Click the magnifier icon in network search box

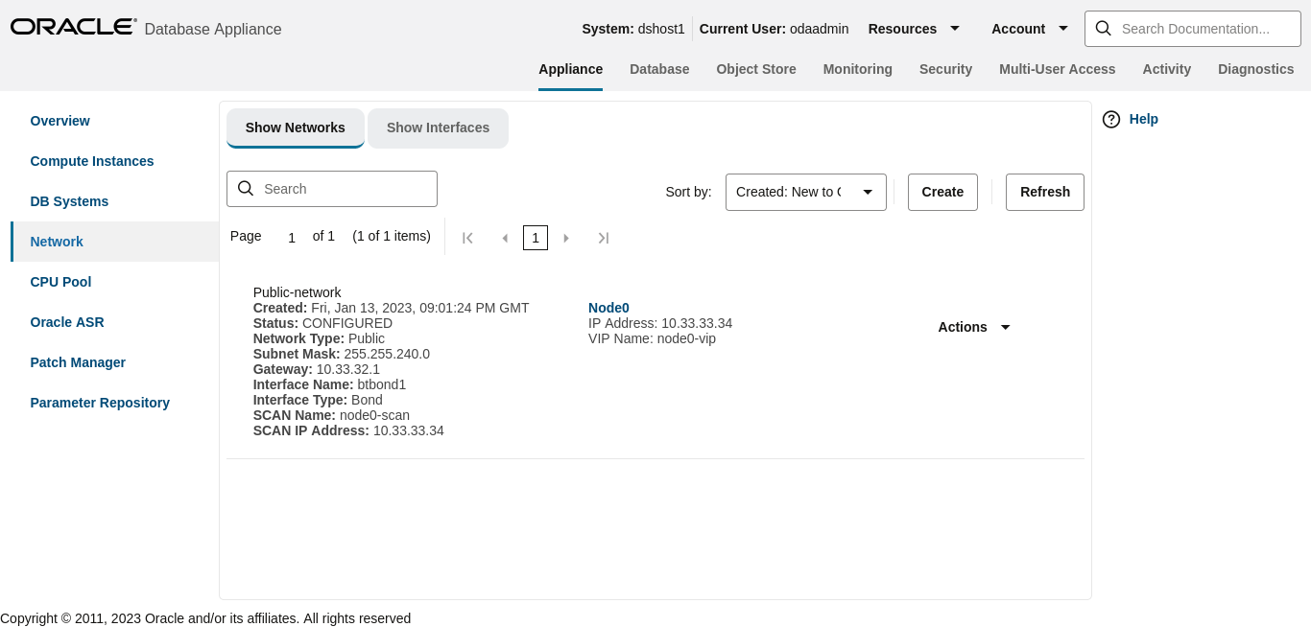click(246, 189)
